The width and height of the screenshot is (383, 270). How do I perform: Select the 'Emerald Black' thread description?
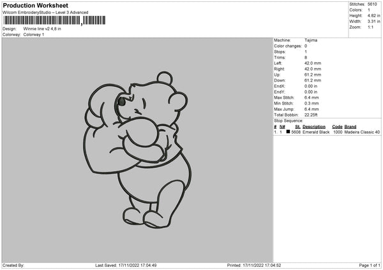click(316, 132)
